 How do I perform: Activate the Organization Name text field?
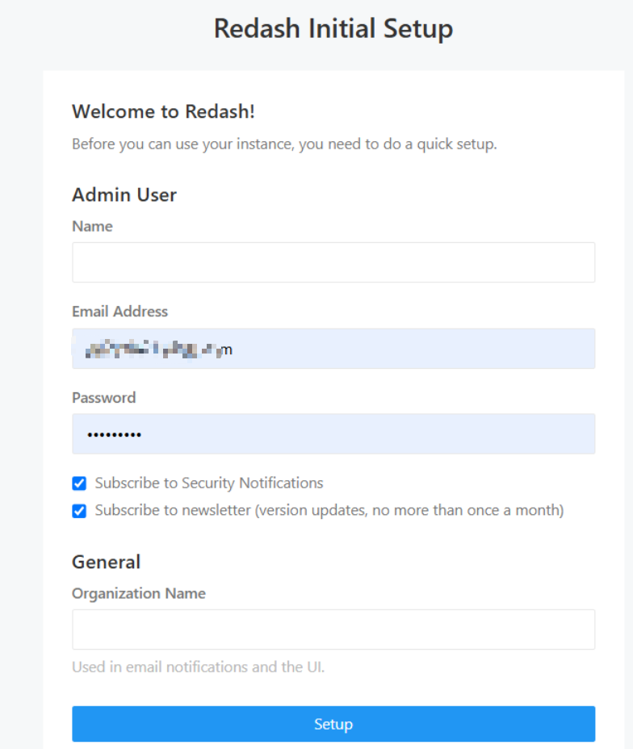[x=333, y=630]
